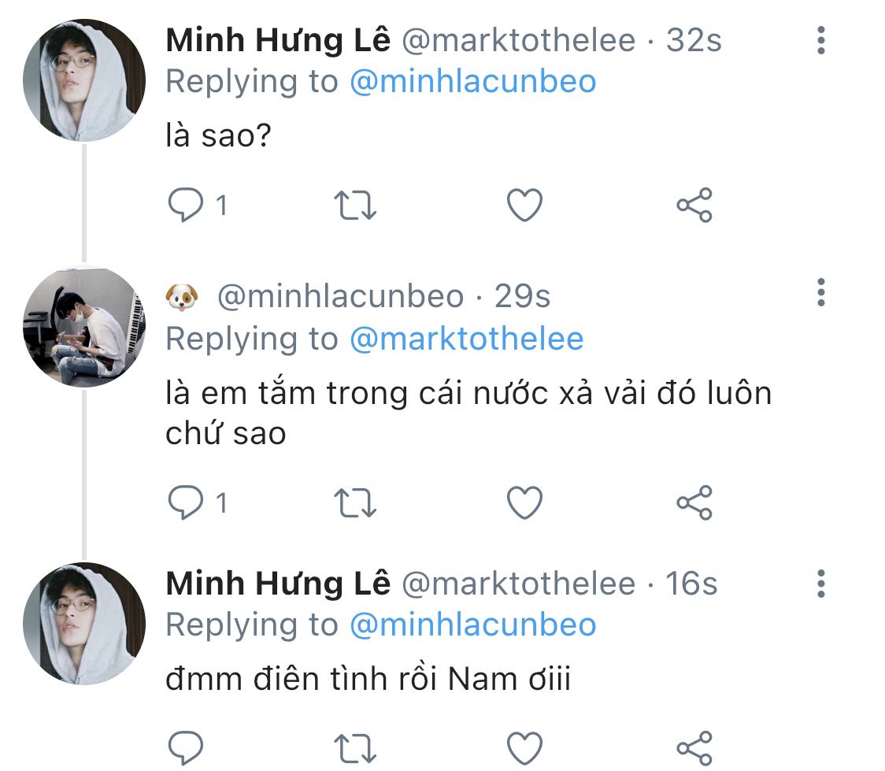
Task: Open more options for the 32s tweet
Action: (820, 40)
